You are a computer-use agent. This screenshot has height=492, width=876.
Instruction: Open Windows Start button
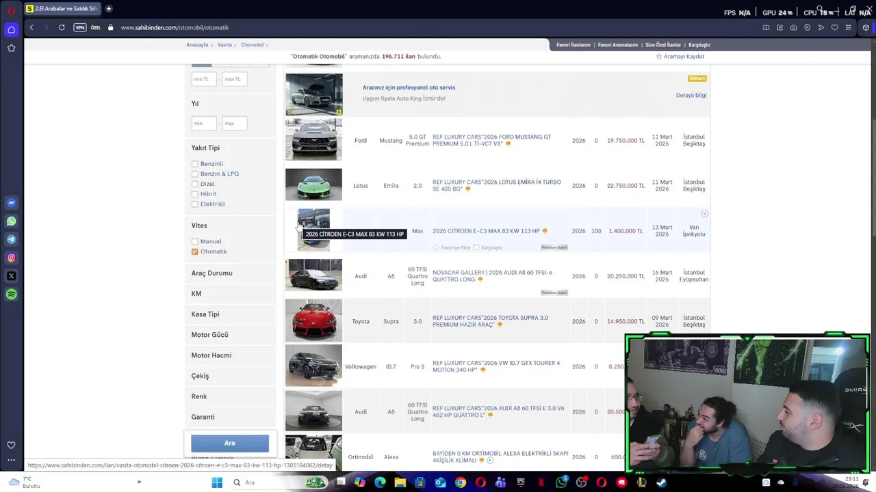(x=217, y=482)
